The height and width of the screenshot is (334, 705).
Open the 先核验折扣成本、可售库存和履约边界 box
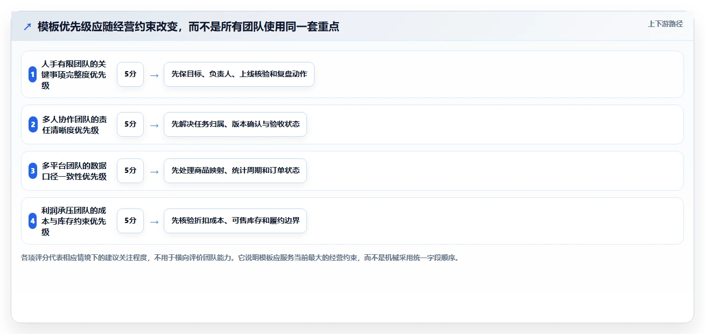pyautogui.click(x=235, y=221)
